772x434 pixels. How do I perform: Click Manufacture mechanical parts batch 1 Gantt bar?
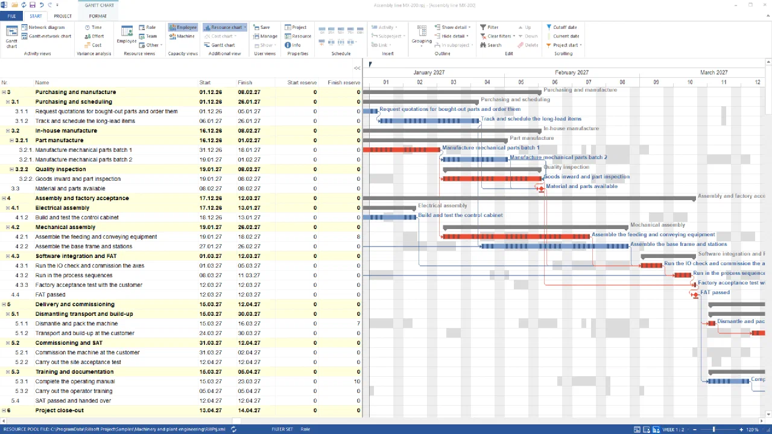coord(402,149)
